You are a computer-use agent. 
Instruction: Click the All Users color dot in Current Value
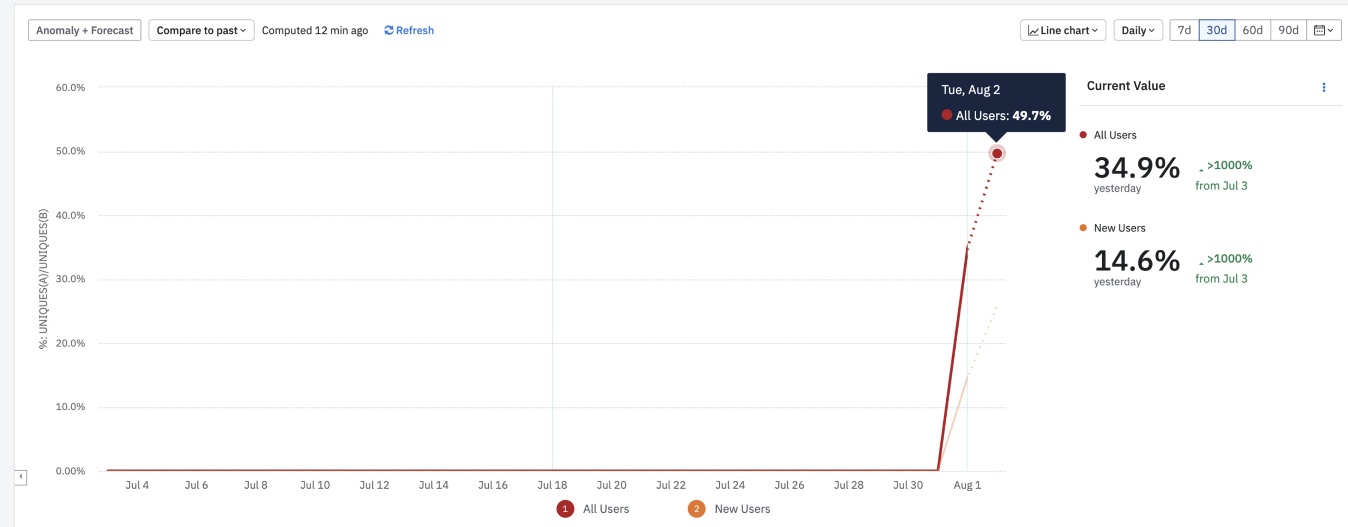pyautogui.click(x=1083, y=135)
